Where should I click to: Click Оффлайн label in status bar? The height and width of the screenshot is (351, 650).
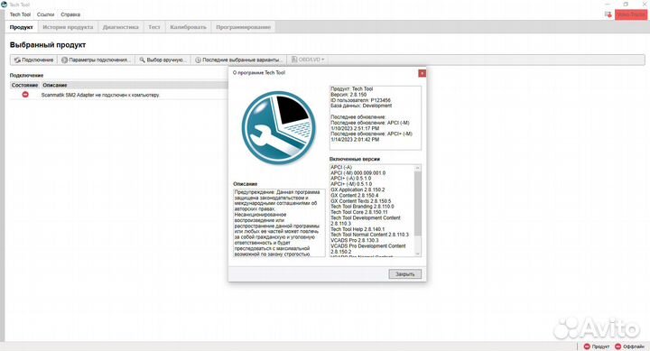tap(634, 346)
